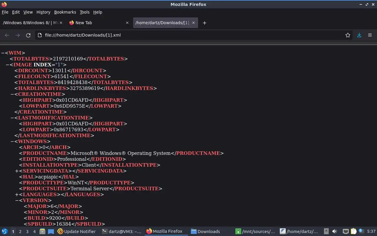Image resolution: width=377 pixels, height=236 pixels.
Task: Open the /home/dartz text editor taskbar entry
Action: [299, 231]
